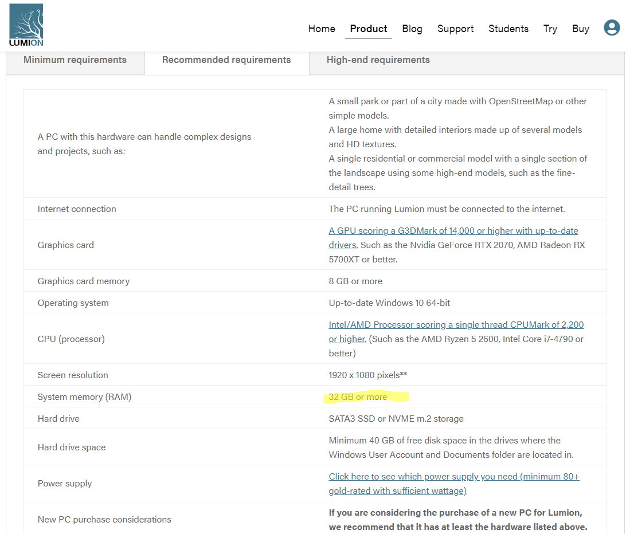The image size is (626, 534).
Task: Click the 'CPU (processor)' label
Action: pos(71,339)
